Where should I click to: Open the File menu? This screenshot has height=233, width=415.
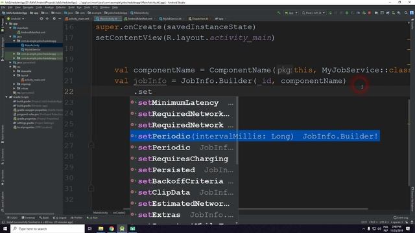[x=3, y=7]
